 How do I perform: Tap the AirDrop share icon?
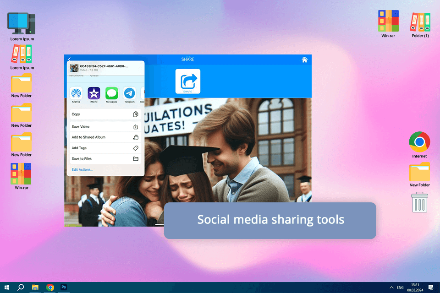point(76,93)
